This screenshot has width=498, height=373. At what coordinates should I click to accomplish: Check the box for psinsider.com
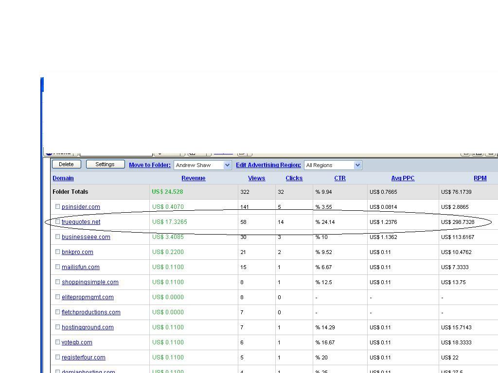[57, 206]
